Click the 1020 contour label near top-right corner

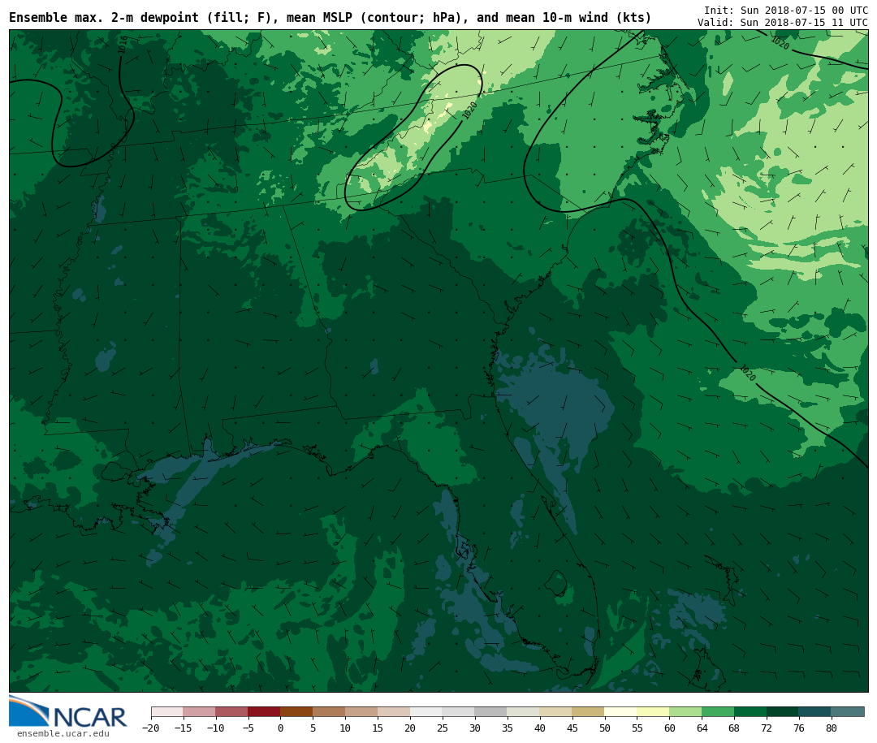tap(780, 43)
